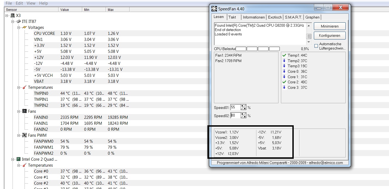Open the Help menu

click(x=44, y=3)
